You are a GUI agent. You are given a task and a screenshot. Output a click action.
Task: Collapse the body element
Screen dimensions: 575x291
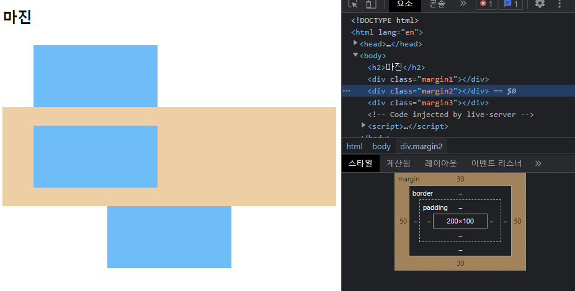355,55
